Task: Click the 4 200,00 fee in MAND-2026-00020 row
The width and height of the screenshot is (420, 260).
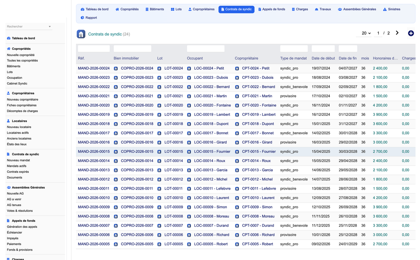Action: click(x=380, y=105)
